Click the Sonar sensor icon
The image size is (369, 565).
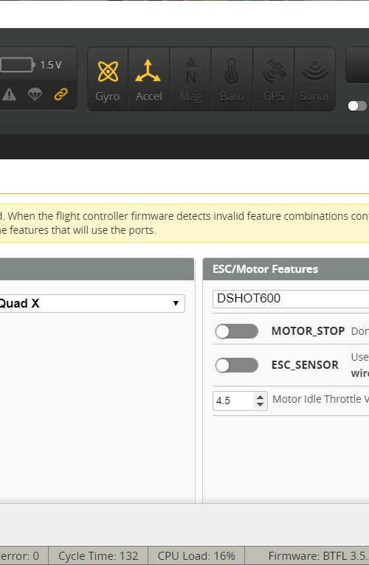315,71
